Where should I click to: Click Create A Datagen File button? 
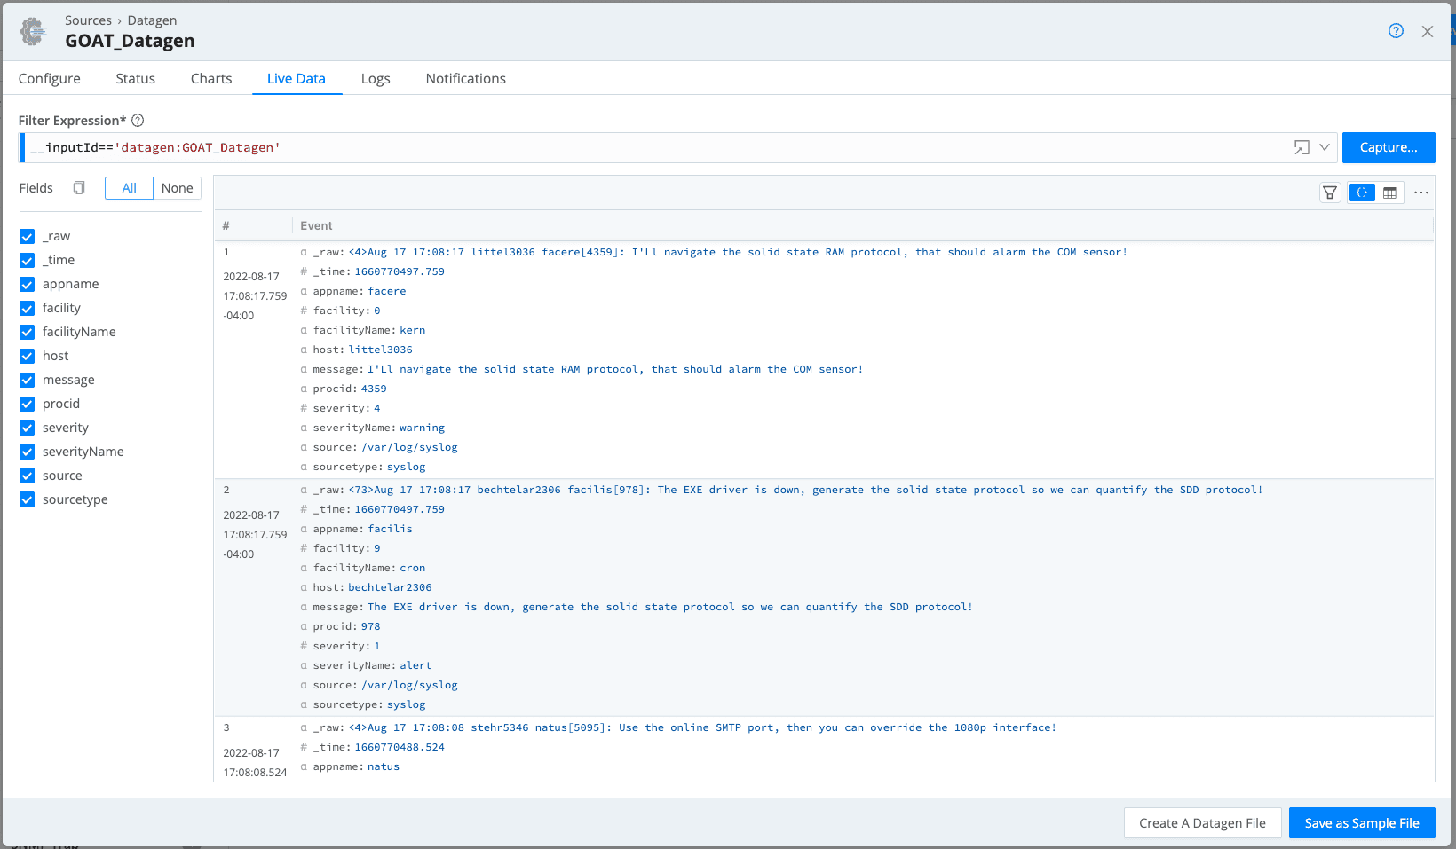(1202, 823)
